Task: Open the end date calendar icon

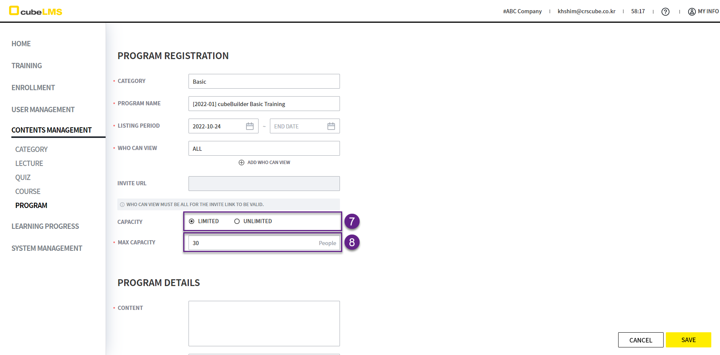Action: tap(331, 126)
